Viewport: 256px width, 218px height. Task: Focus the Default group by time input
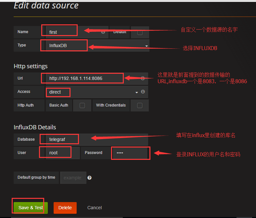point(73,178)
